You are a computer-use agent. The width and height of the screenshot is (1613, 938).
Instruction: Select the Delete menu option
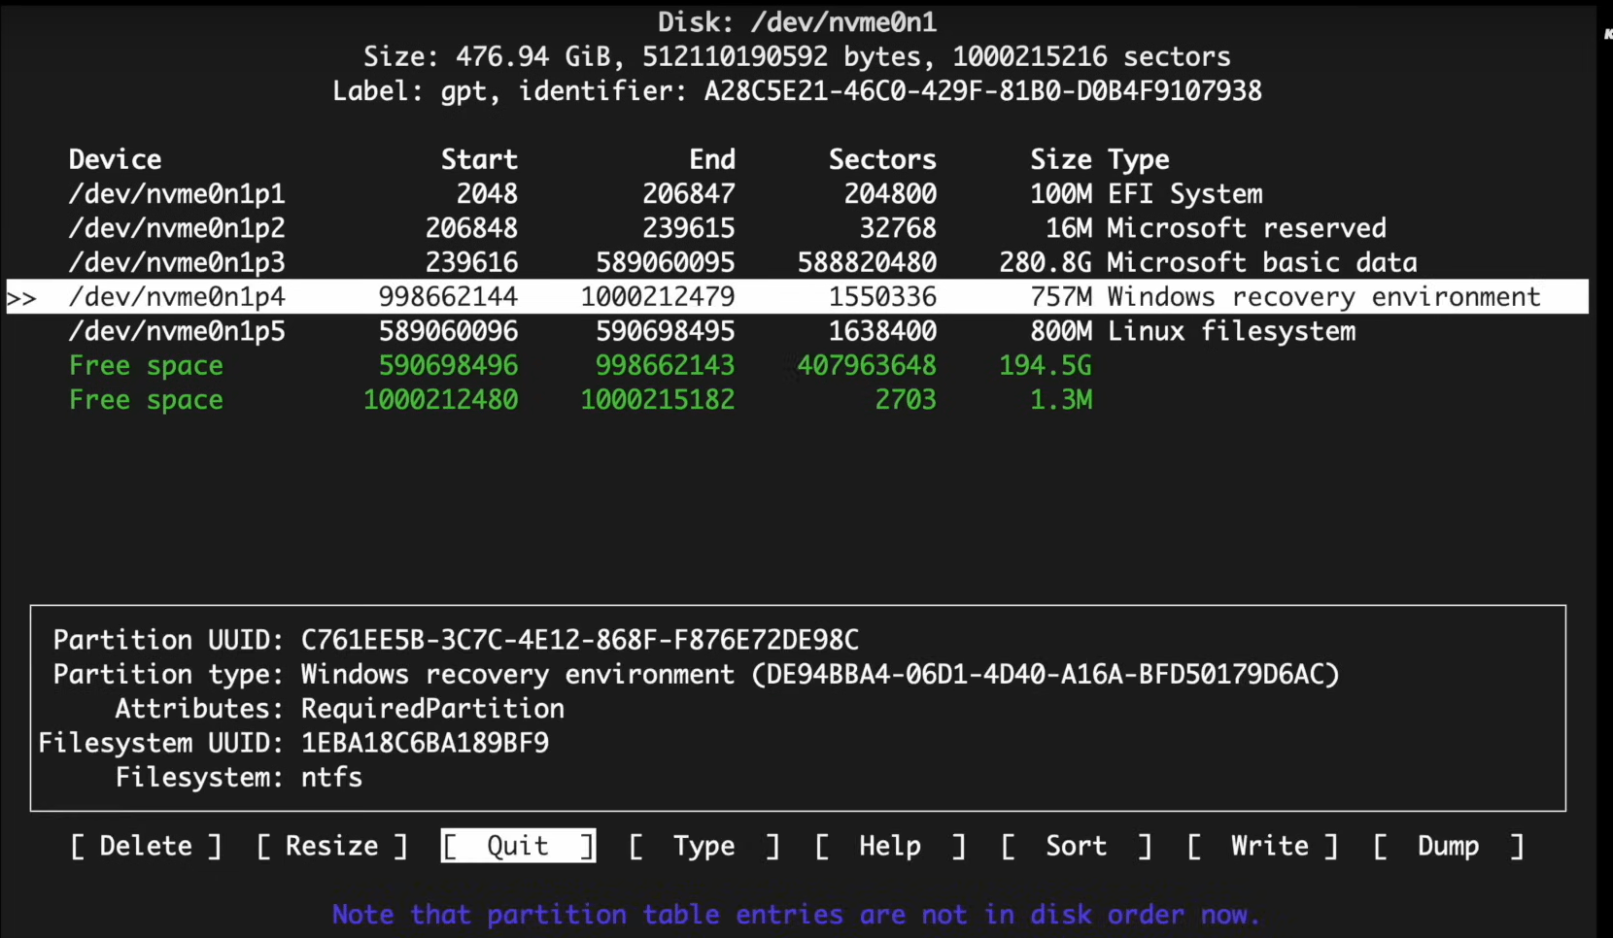[x=146, y=846]
